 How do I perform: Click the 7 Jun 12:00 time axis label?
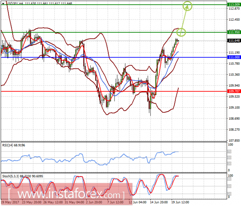[x=115, y=202]
